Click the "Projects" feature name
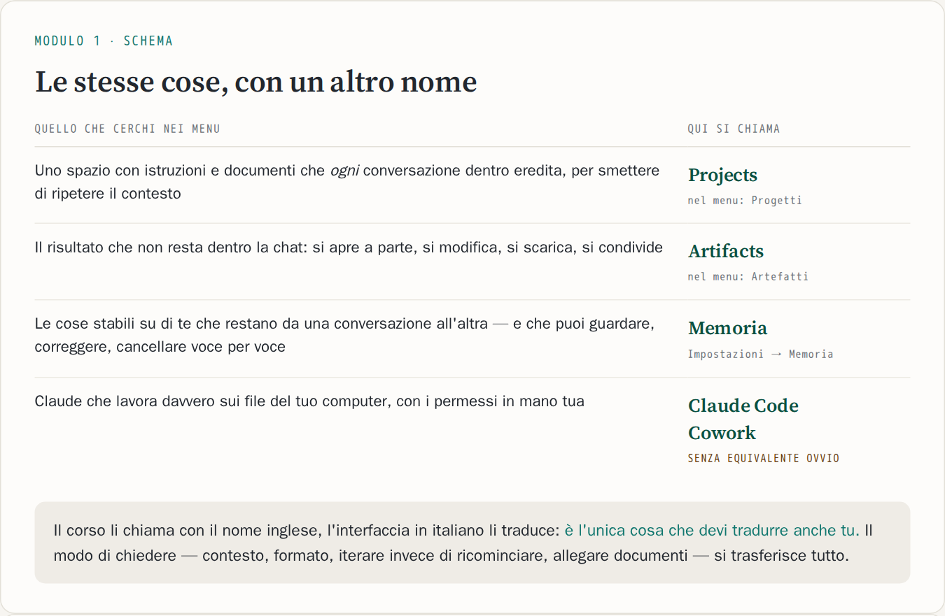 (722, 175)
